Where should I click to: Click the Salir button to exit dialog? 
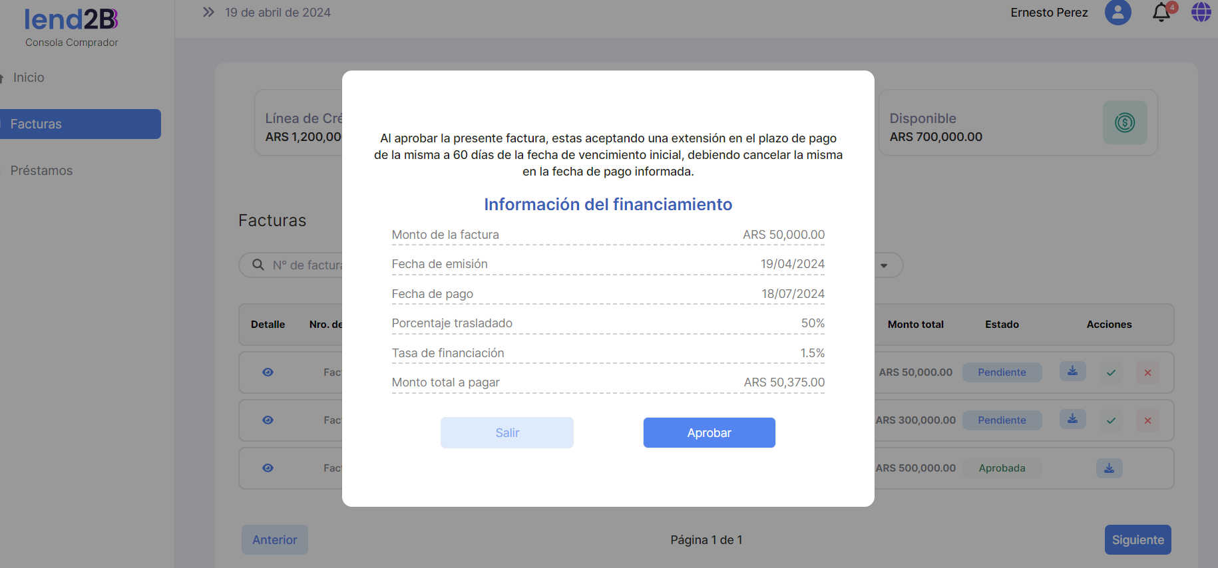point(507,433)
